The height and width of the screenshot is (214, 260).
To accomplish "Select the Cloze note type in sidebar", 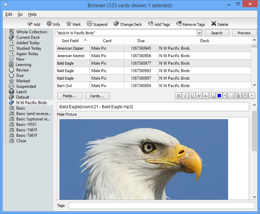I will point(18,141).
